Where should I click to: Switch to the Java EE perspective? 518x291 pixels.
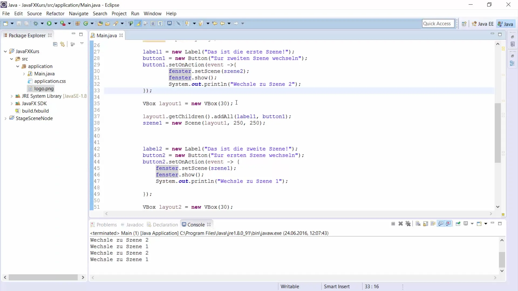(483, 24)
